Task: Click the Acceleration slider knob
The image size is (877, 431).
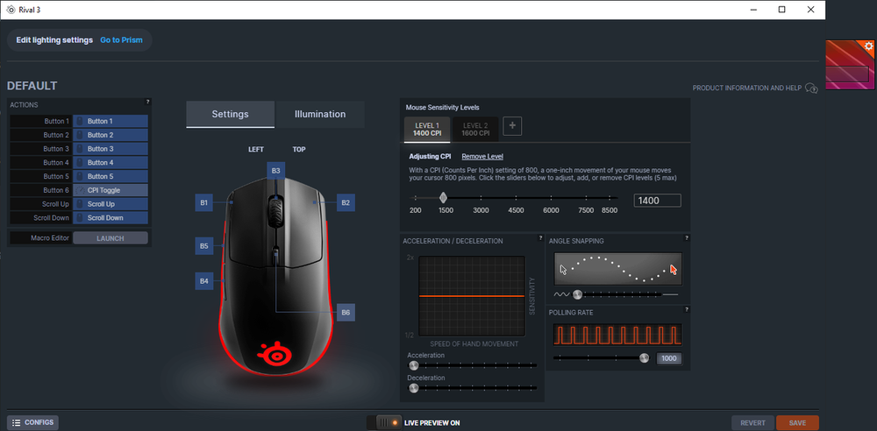Action: click(414, 365)
